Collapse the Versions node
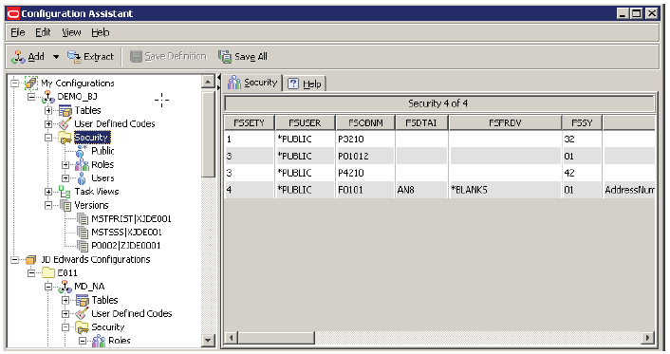Screen dimensions: 670x354 coord(48,205)
